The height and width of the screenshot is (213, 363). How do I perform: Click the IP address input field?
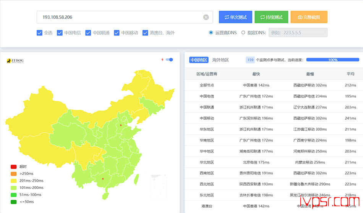(118, 17)
